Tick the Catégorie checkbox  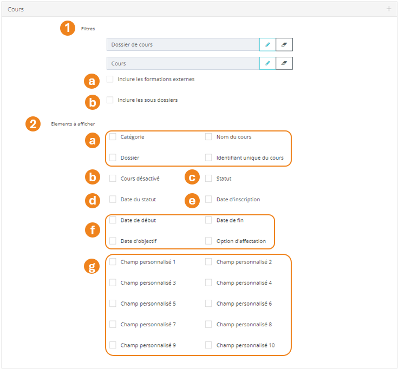[113, 137]
